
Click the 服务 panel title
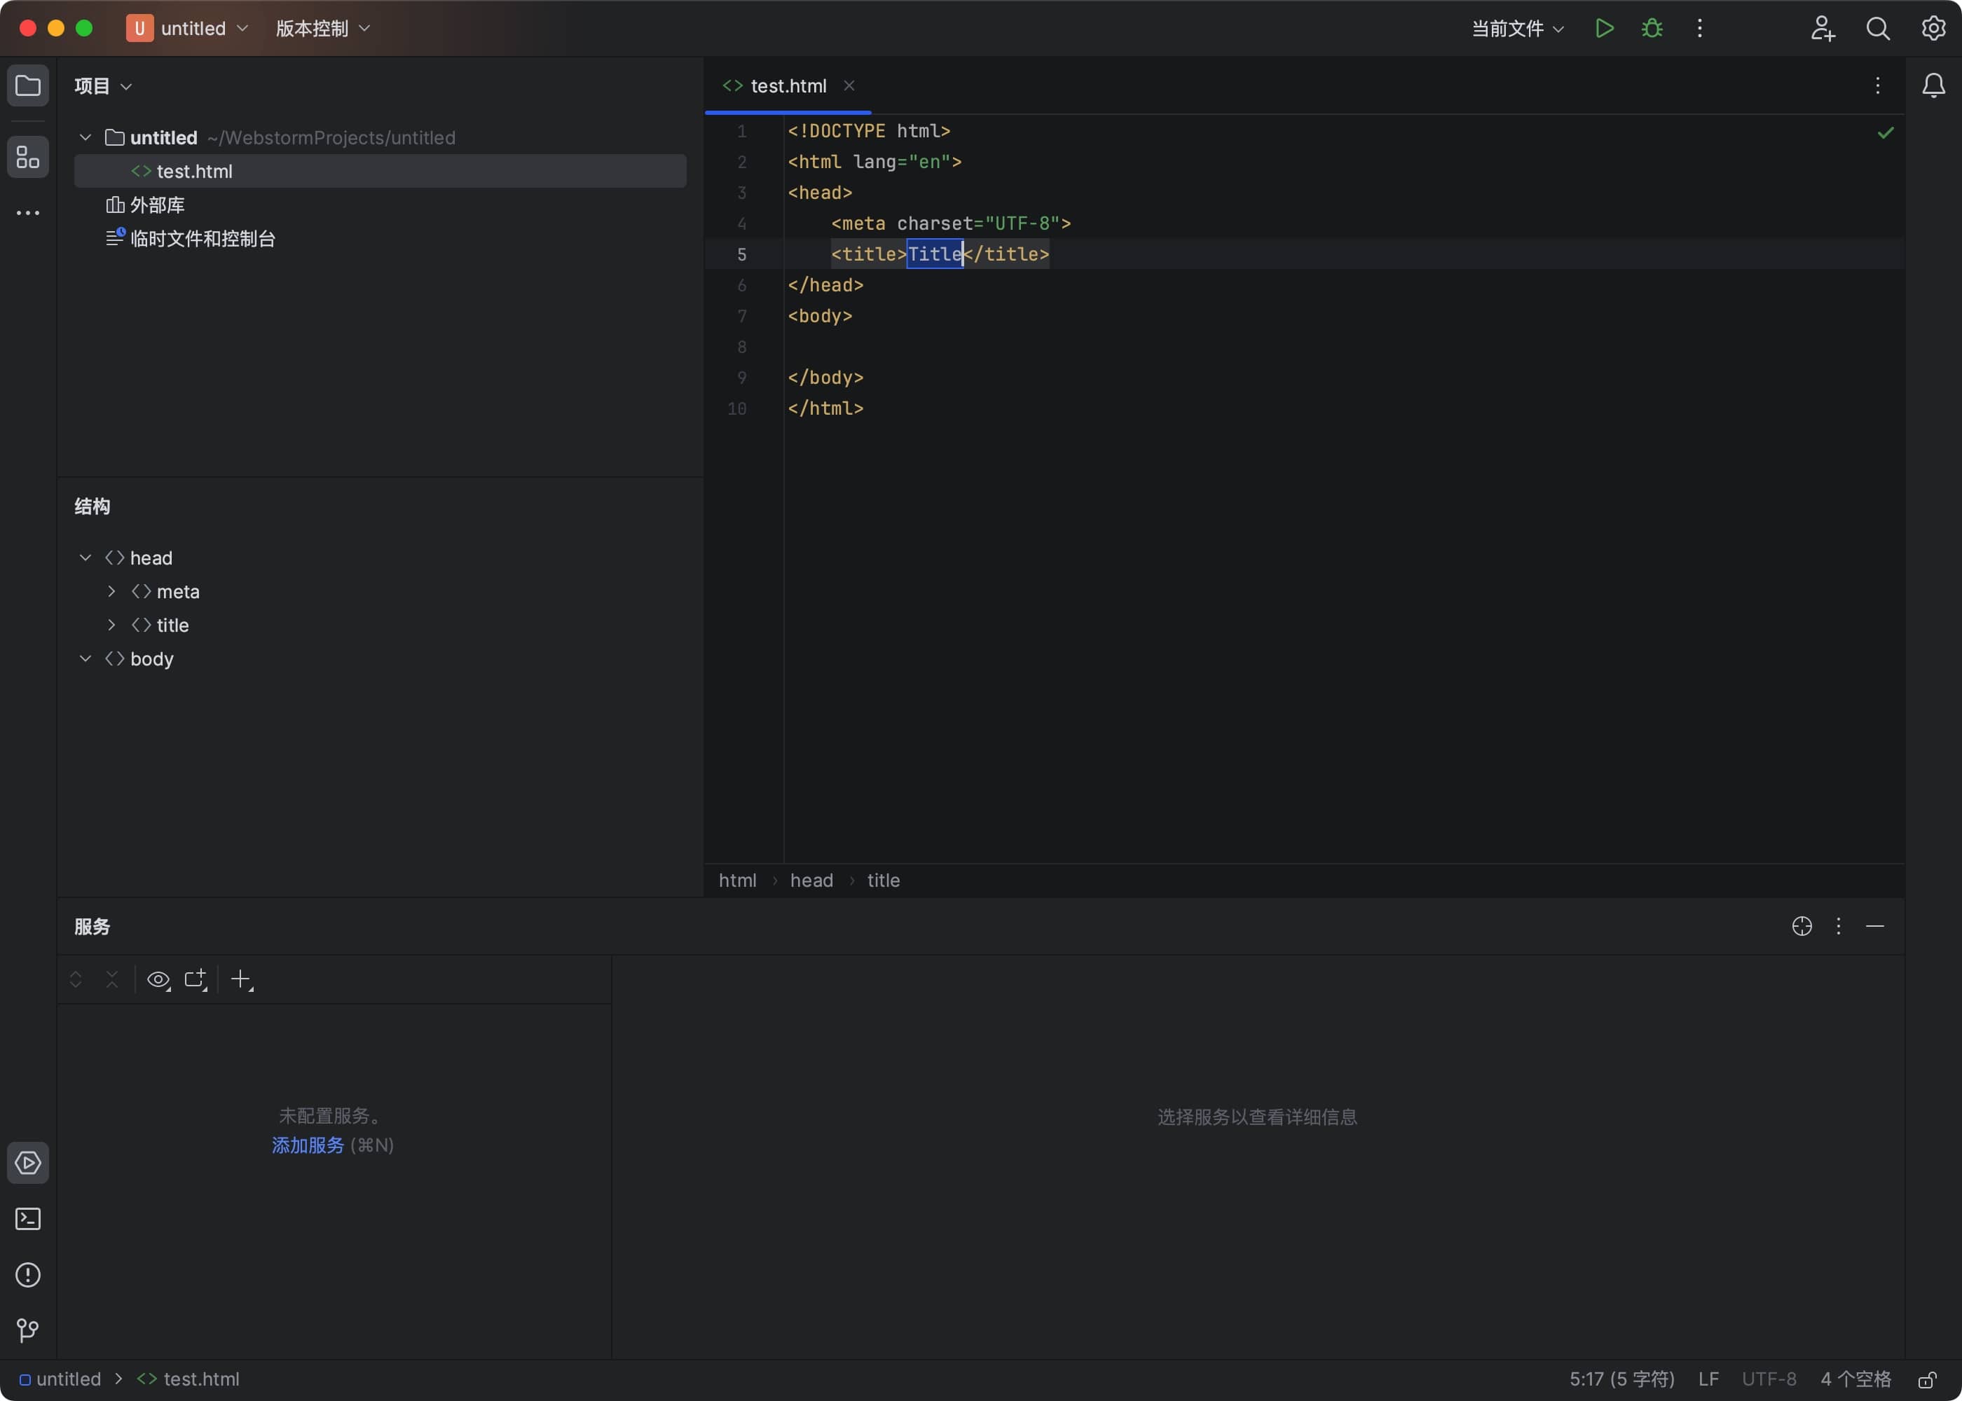coord(92,927)
